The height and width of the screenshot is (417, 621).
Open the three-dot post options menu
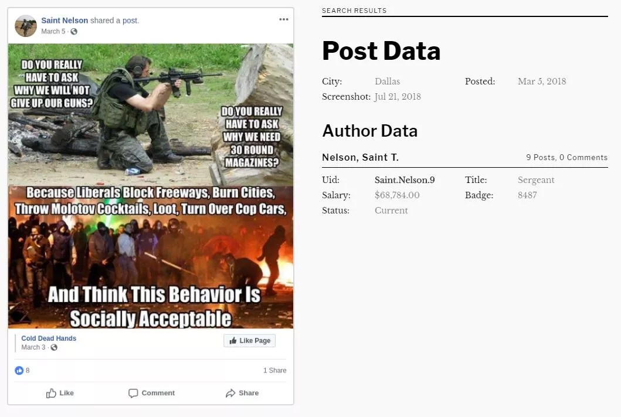[284, 19]
